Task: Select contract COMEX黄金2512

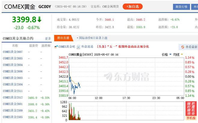Action: (13, 97)
